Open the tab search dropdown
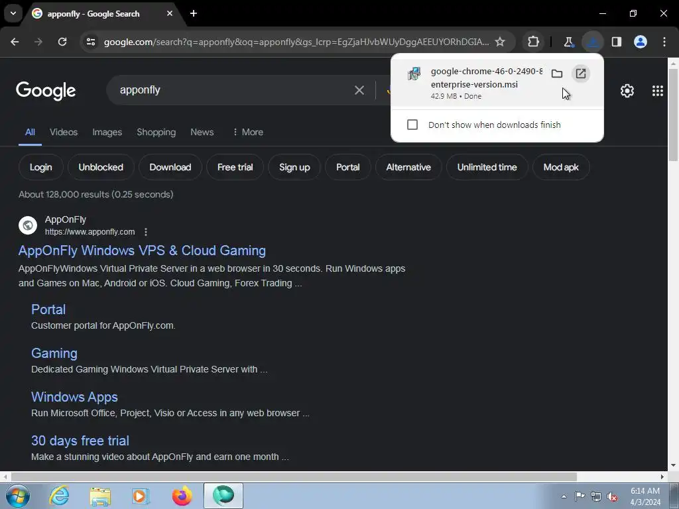The image size is (679, 509). [13, 13]
